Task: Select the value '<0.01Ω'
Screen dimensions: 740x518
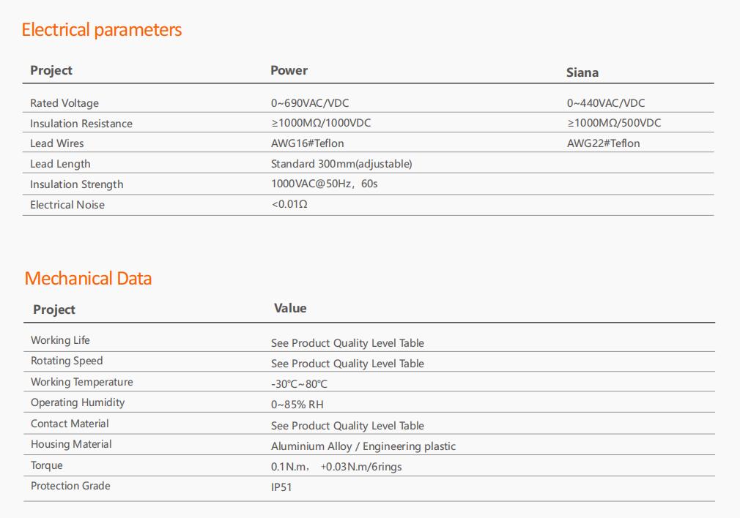Action: [x=289, y=204]
